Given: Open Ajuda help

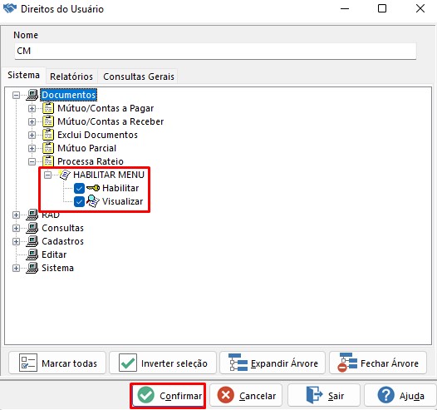Looking at the screenshot, I should 400,395.
